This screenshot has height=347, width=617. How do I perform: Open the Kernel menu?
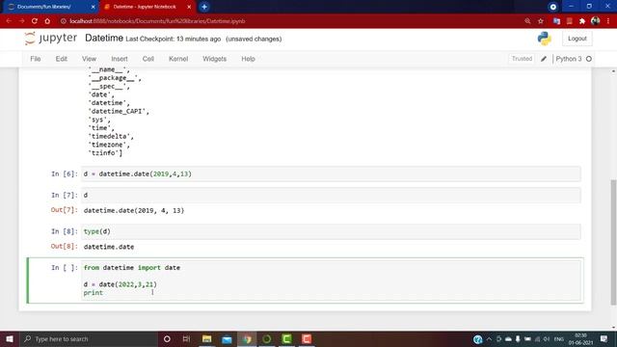pos(178,59)
